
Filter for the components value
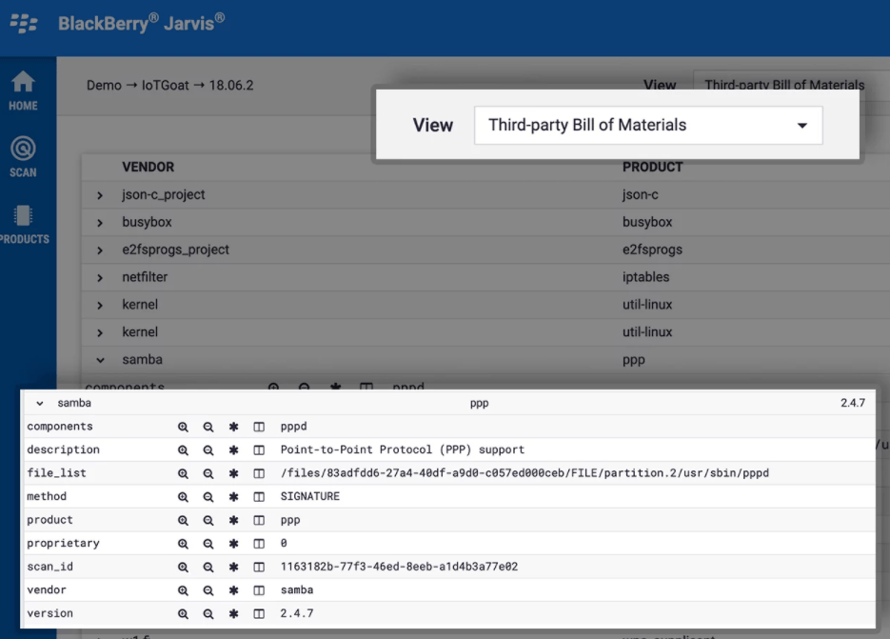(183, 427)
